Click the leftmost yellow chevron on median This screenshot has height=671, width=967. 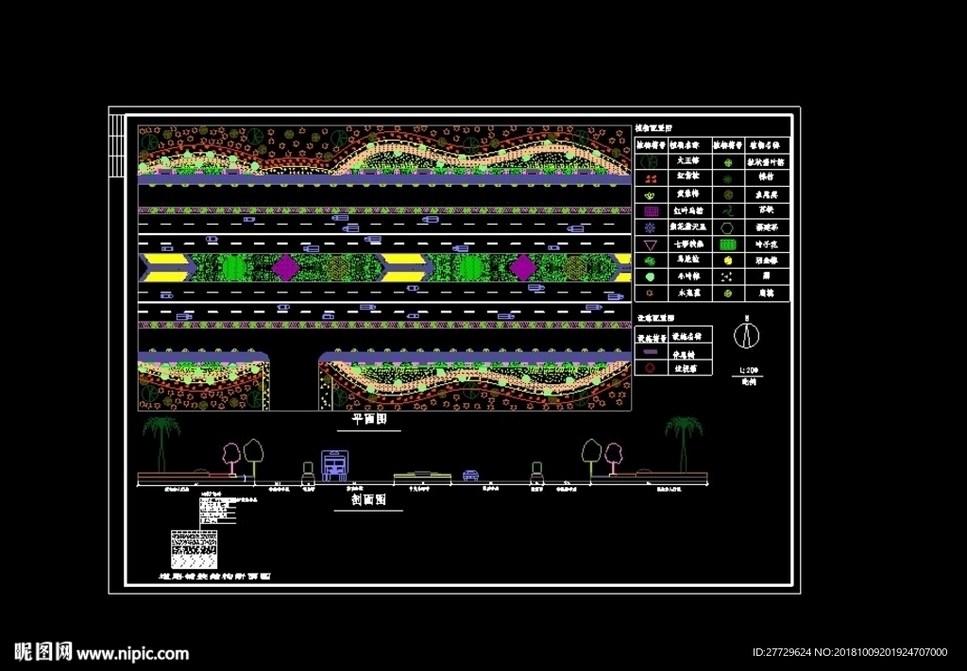coord(166,268)
